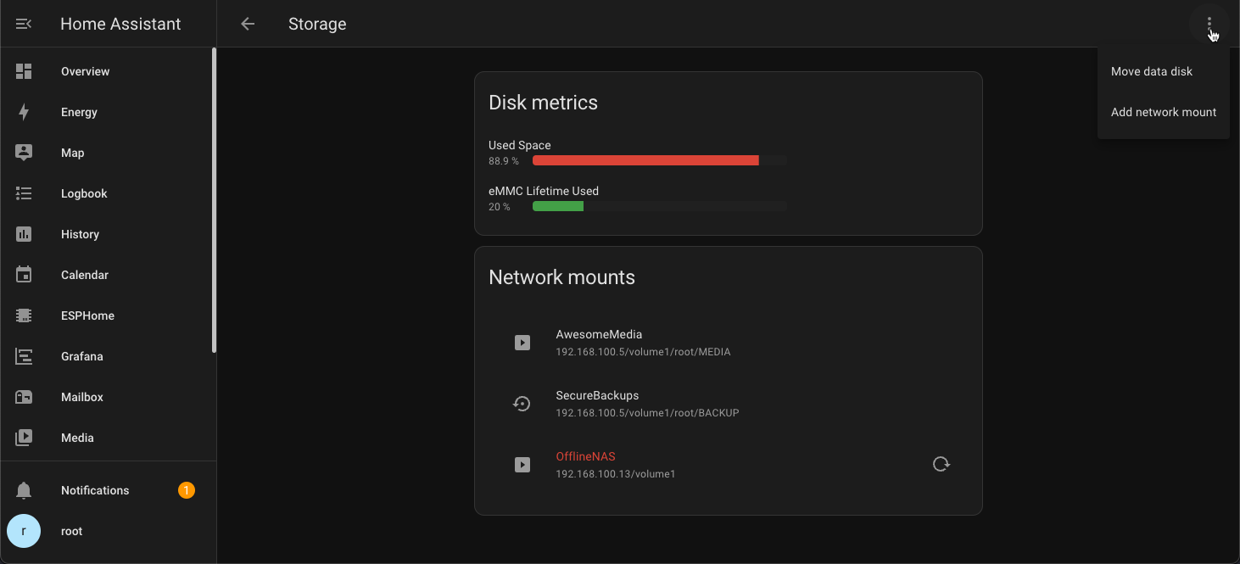Click the ESPHome chip icon
Viewport: 1240px width, 564px height.
tap(24, 316)
